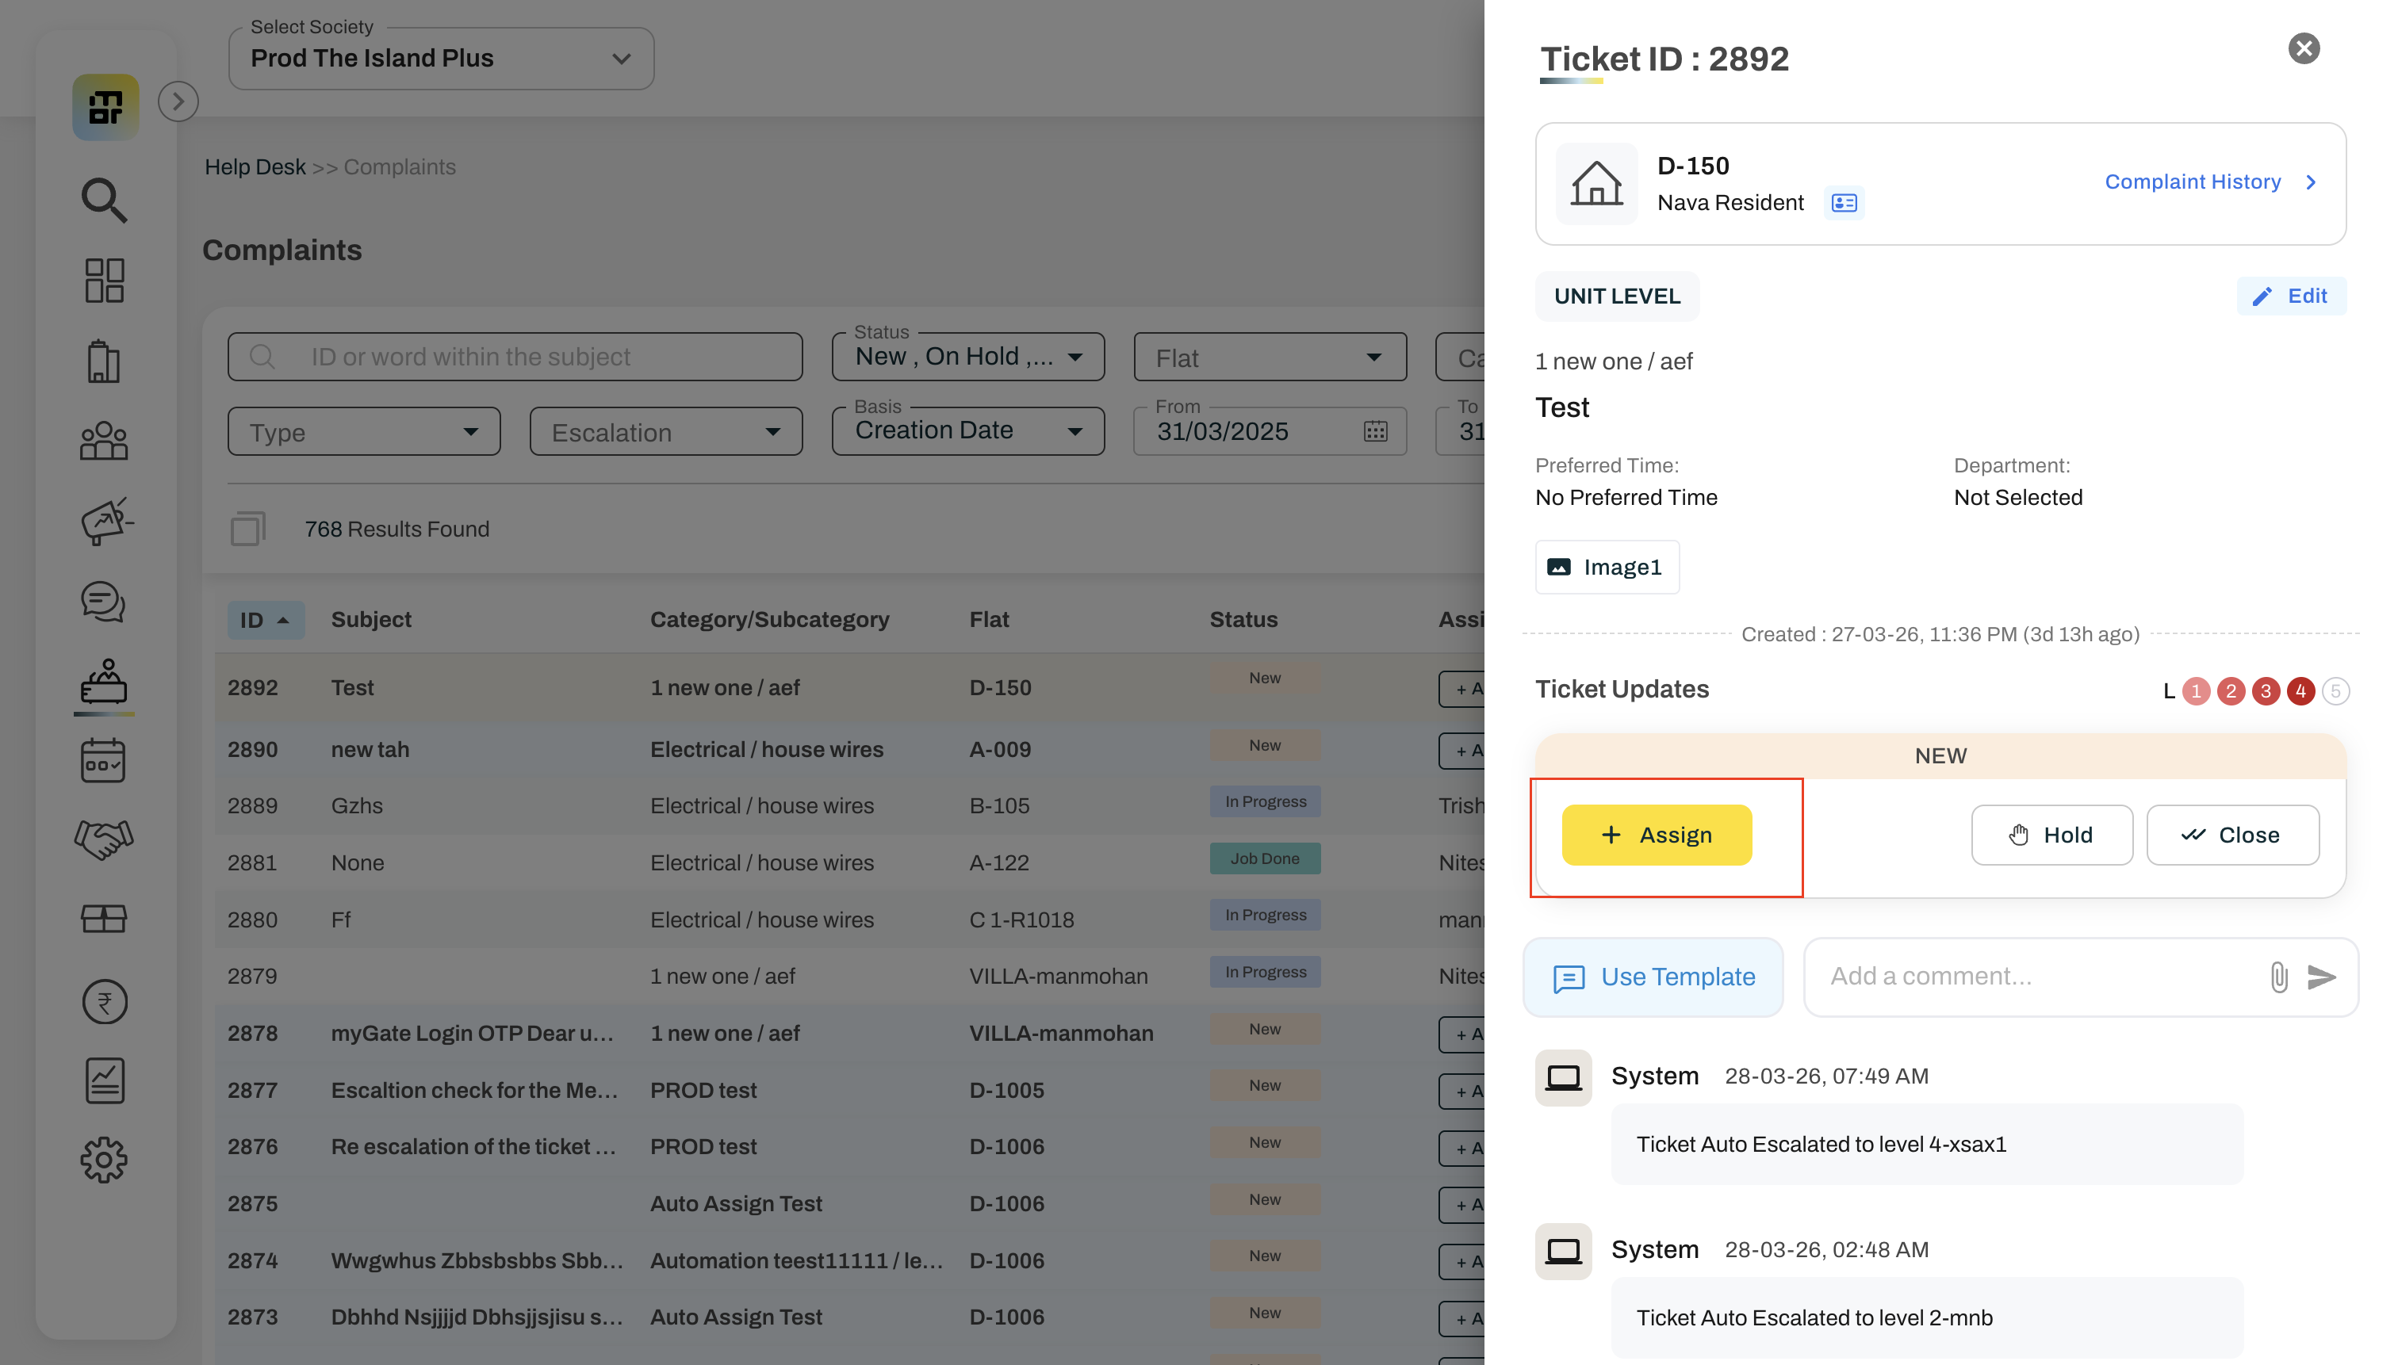2398x1365 pixels.
Task: Click the search icon in the sidebar
Action: tap(104, 200)
